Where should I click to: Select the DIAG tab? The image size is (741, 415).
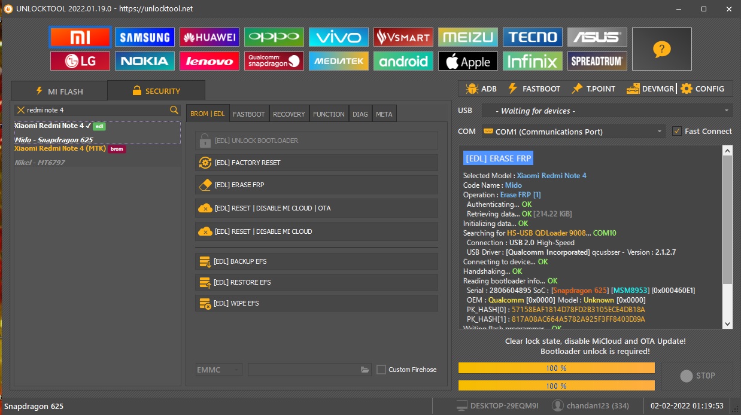[x=360, y=114]
